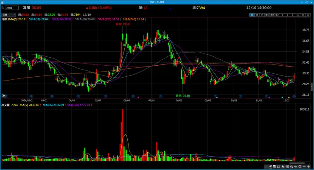The height and width of the screenshot is (170, 314).
Task: Select the 5 minute interval button
Action: [292, 15]
